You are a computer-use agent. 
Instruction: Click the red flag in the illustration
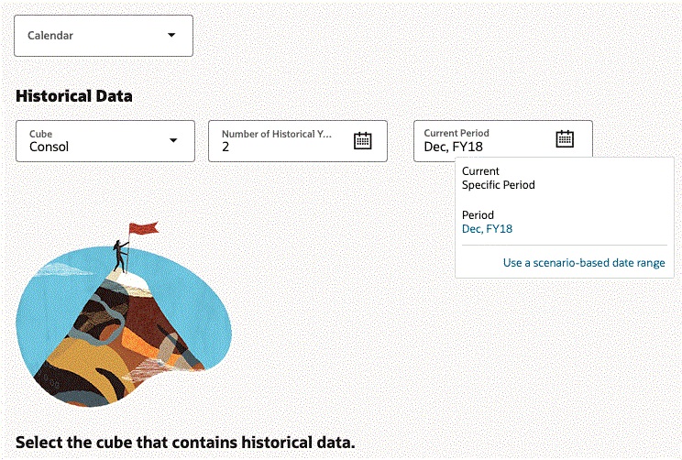[x=143, y=227]
